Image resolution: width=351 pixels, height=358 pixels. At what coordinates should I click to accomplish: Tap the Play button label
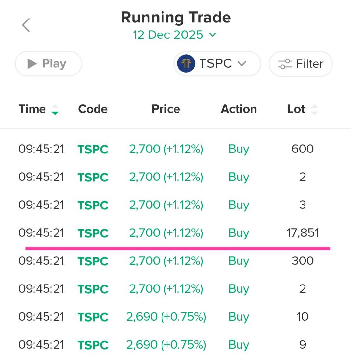tap(54, 64)
